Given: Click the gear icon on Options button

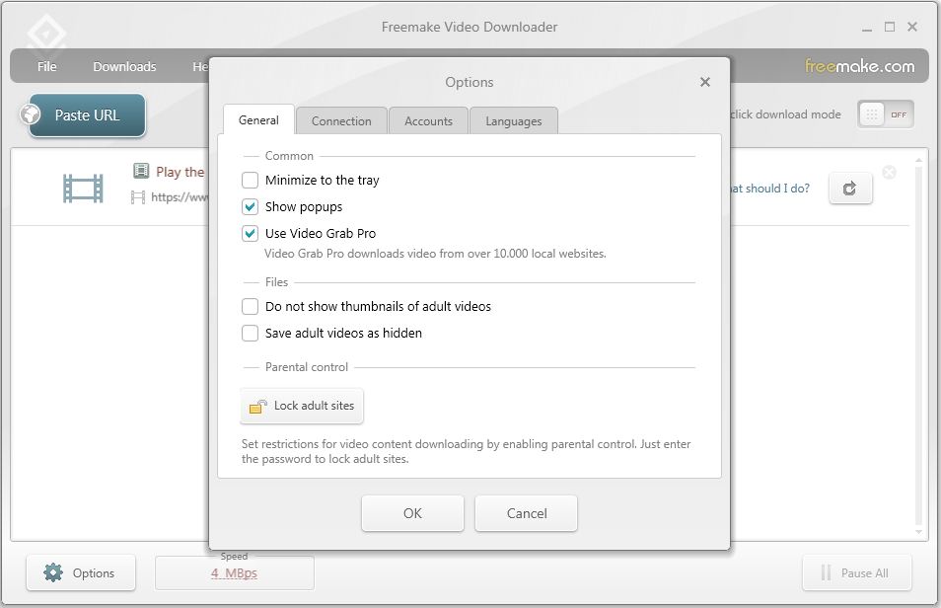Looking at the screenshot, I should click(x=53, y=572).
